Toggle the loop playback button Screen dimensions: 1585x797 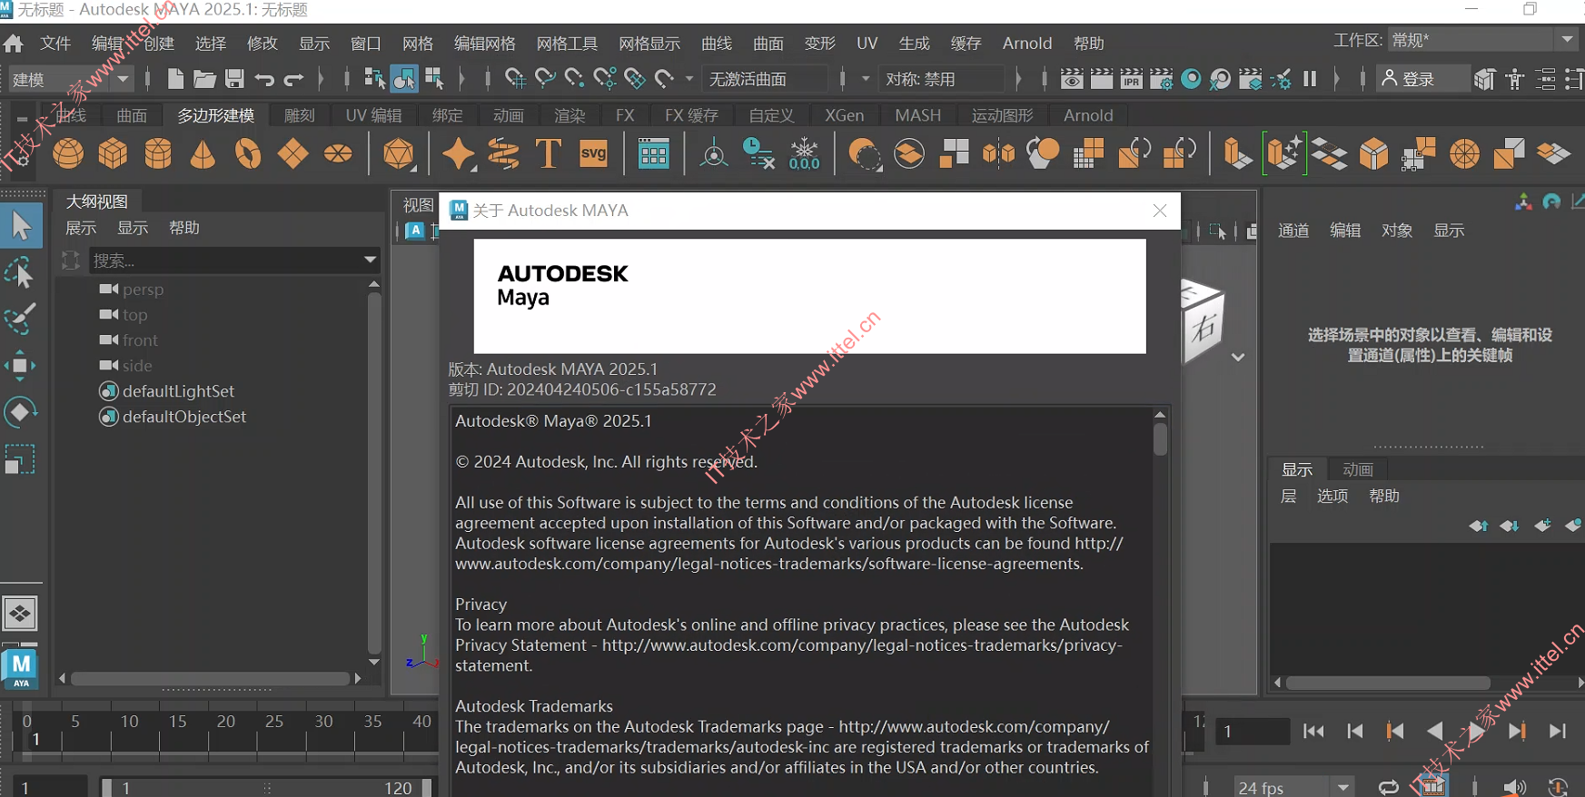click(1388, 787)
